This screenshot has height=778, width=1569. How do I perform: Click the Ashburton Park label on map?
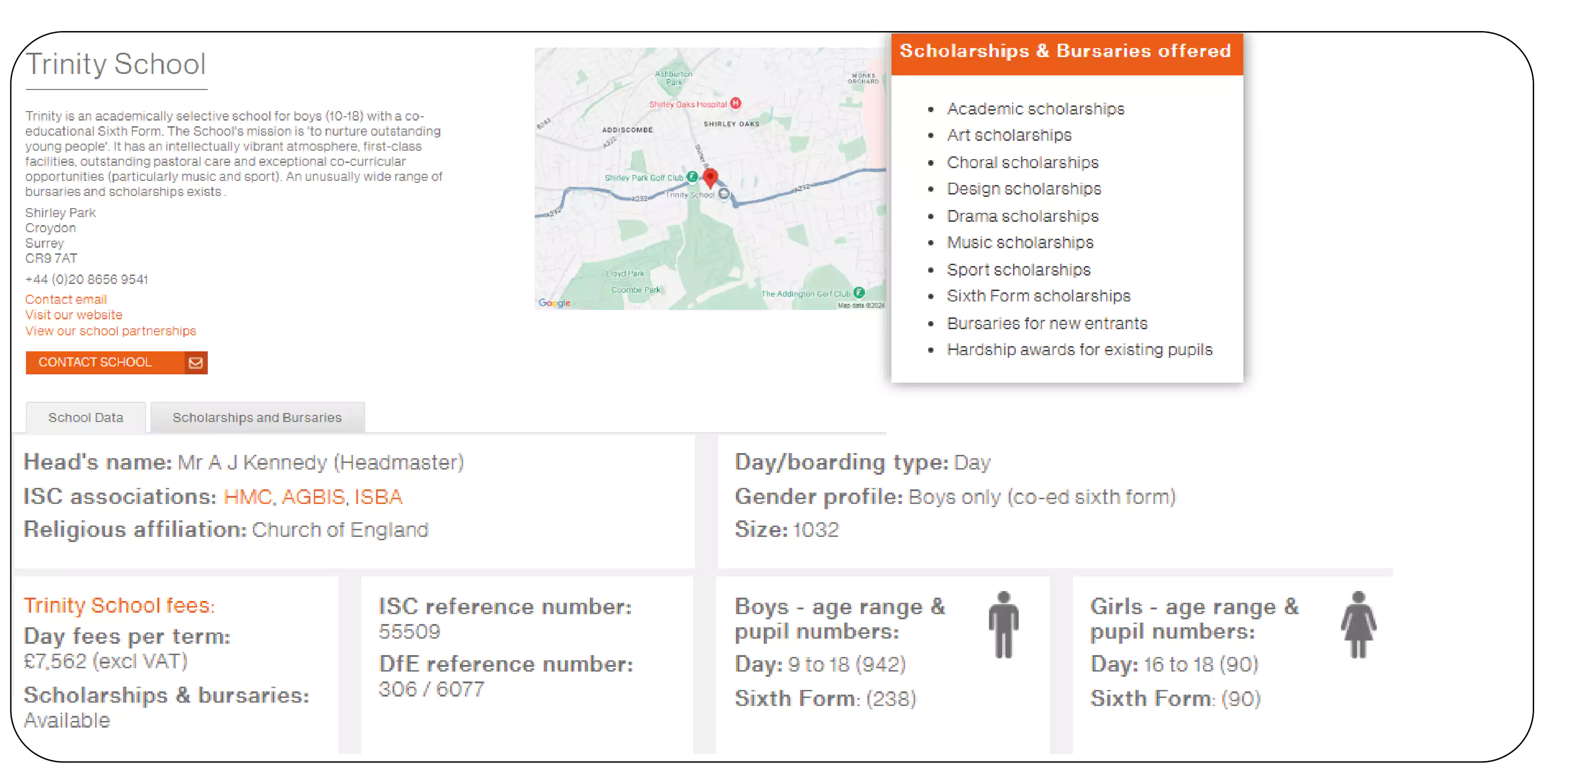673,78
